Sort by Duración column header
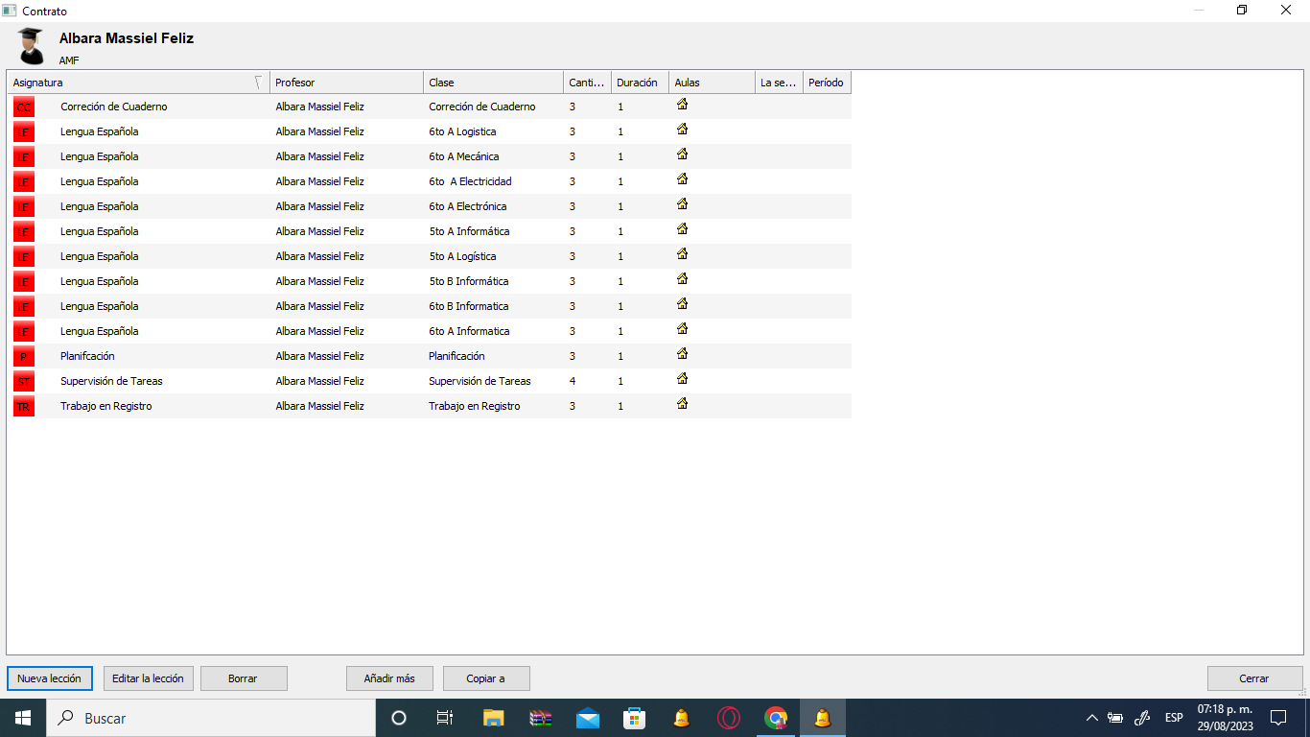This screenshot has width=1310, height=737. tap(640, 83)
